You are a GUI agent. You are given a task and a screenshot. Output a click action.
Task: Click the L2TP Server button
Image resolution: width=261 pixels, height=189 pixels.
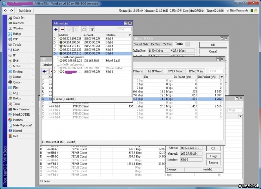[x=155, y=71]
